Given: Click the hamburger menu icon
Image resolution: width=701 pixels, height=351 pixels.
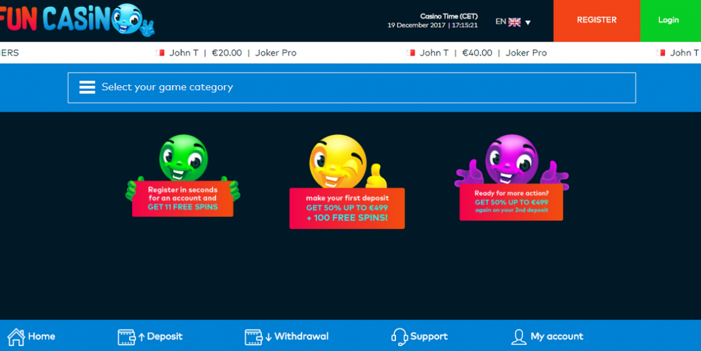Looking at the screenshot, I should (x=87, y=87).
